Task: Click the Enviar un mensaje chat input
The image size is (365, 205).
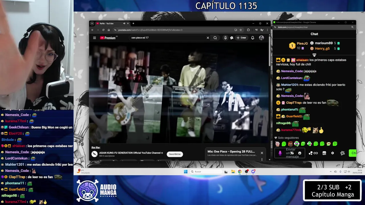Action: [290, 153]
